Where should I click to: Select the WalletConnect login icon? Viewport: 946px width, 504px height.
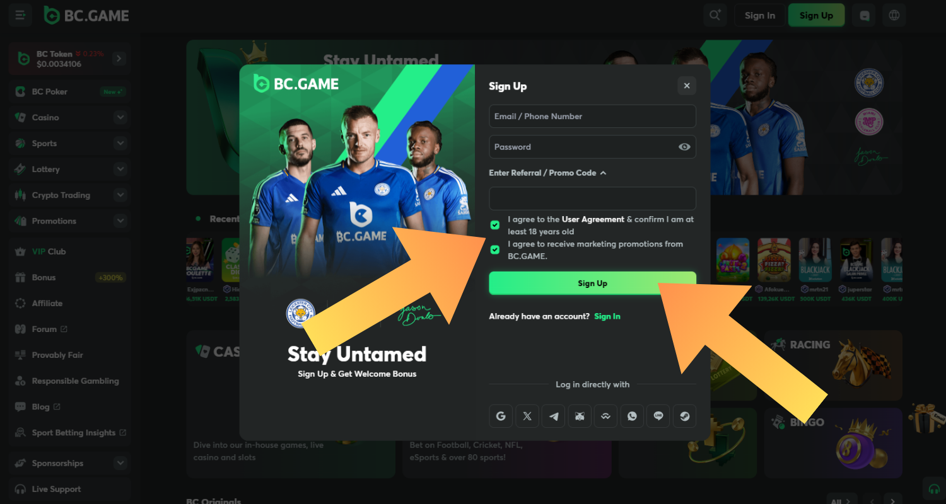click(x=605, y=416)
